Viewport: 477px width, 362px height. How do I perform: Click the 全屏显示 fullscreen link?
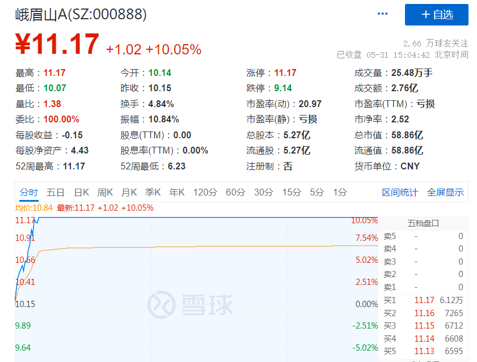[445, 193]
